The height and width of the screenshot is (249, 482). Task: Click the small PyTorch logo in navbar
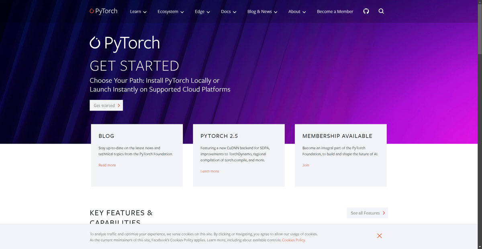[104, 11]
